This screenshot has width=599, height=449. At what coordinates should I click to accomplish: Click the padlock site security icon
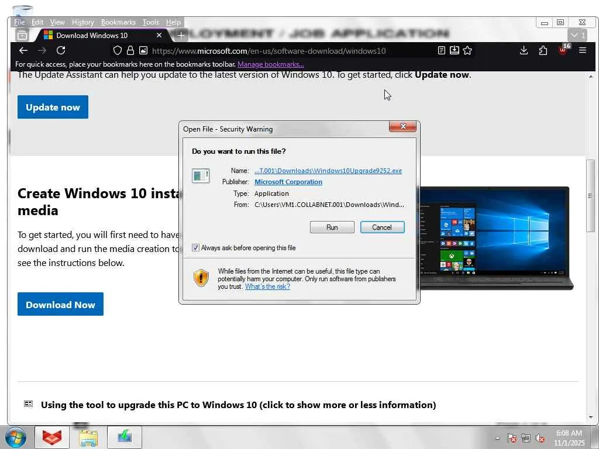(130, 50)
